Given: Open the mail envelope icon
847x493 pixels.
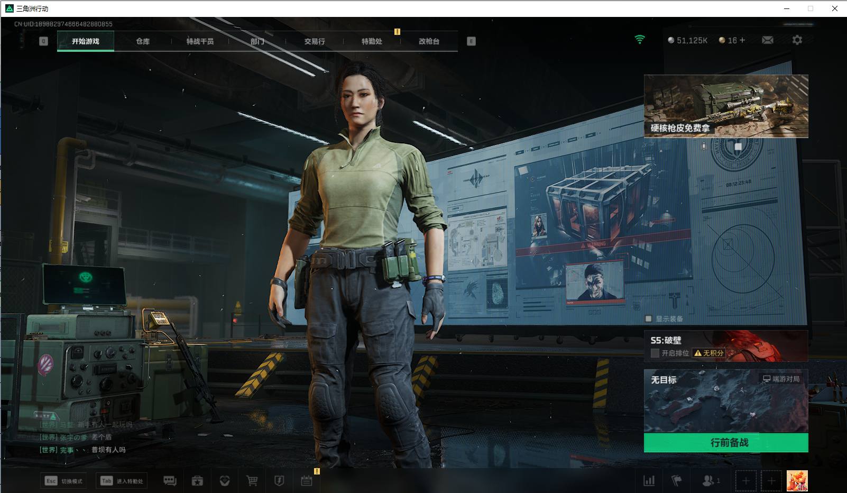Looking at the screenshot, I should tap(768, 40).
